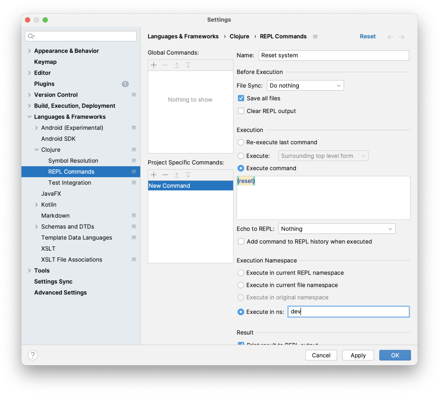
Task: Enable Add command to REPL history checkbox
Action: [241, 241]
